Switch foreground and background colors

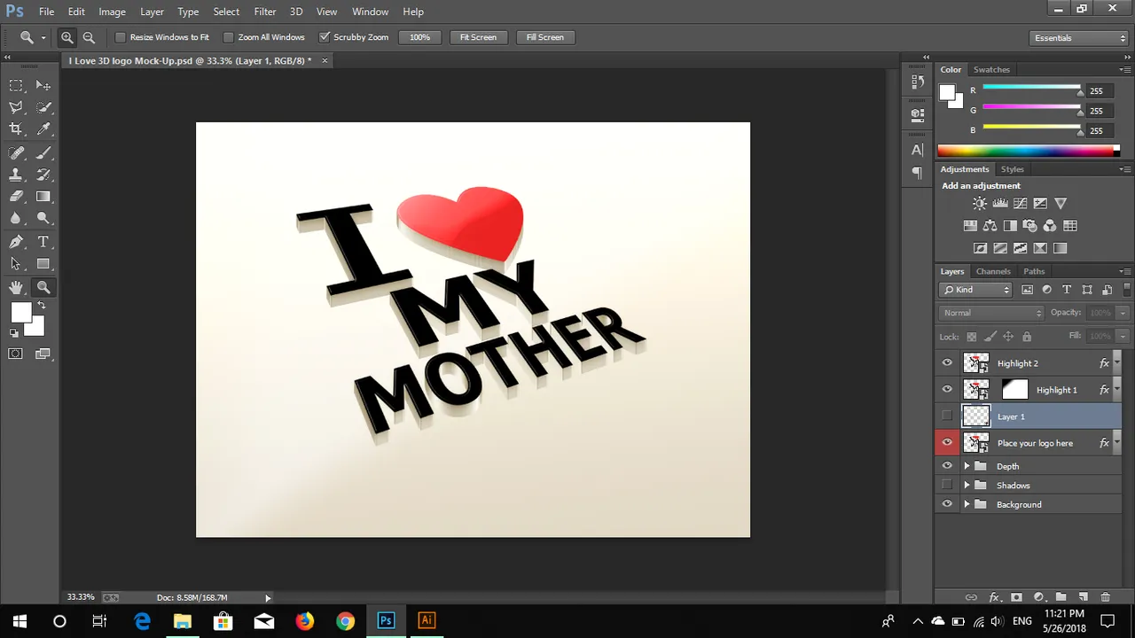(41, 306)
